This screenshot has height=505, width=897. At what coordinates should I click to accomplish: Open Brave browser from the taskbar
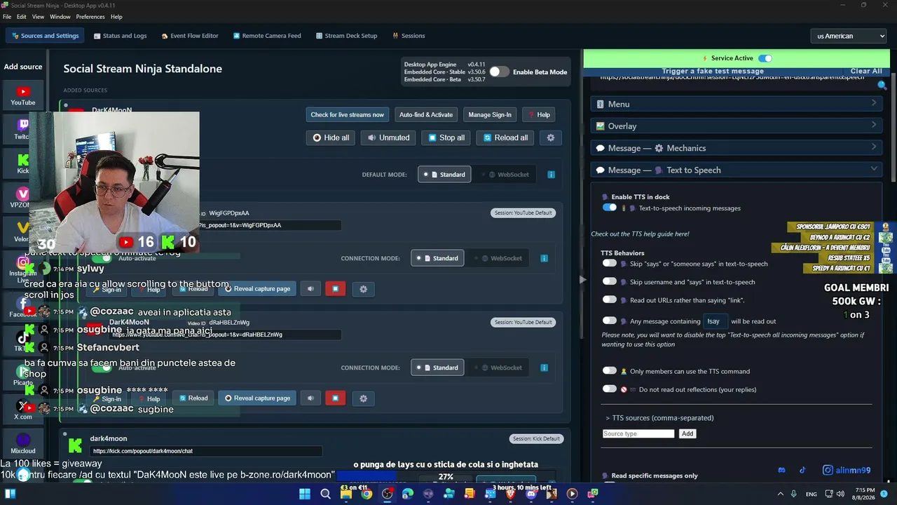point(510,494)
